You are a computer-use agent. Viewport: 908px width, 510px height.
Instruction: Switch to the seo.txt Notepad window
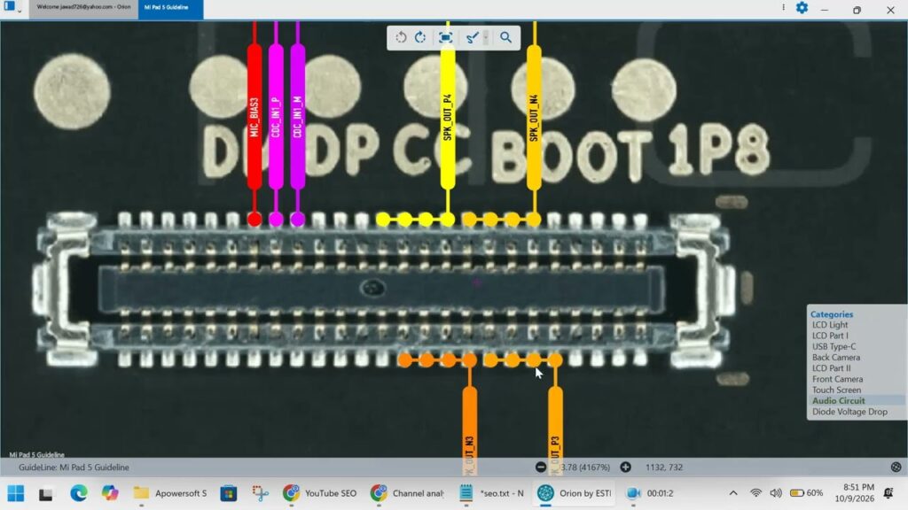point(491,493)
